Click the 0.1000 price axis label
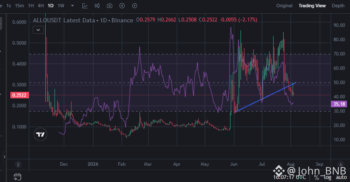 (19, 127)
